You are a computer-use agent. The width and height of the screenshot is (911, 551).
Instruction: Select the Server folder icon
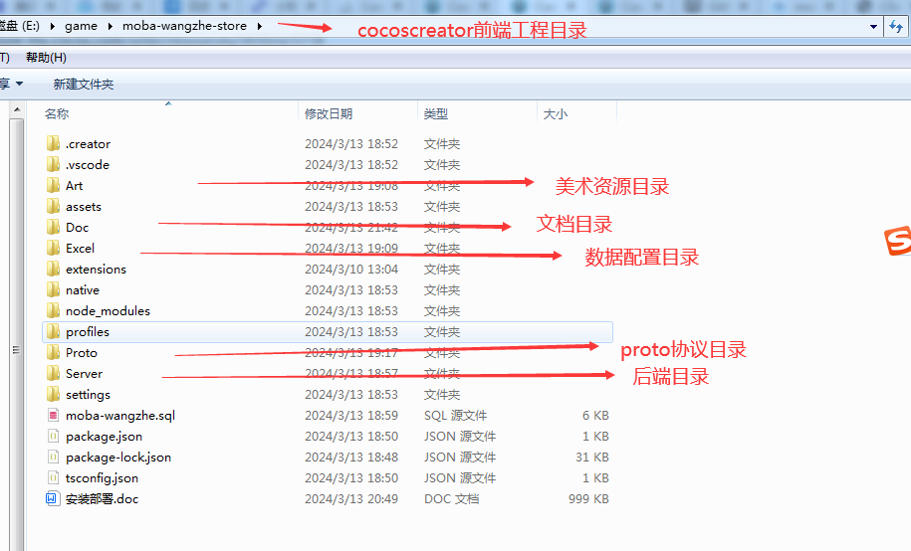pyautogui.click(x=54, y=374)
